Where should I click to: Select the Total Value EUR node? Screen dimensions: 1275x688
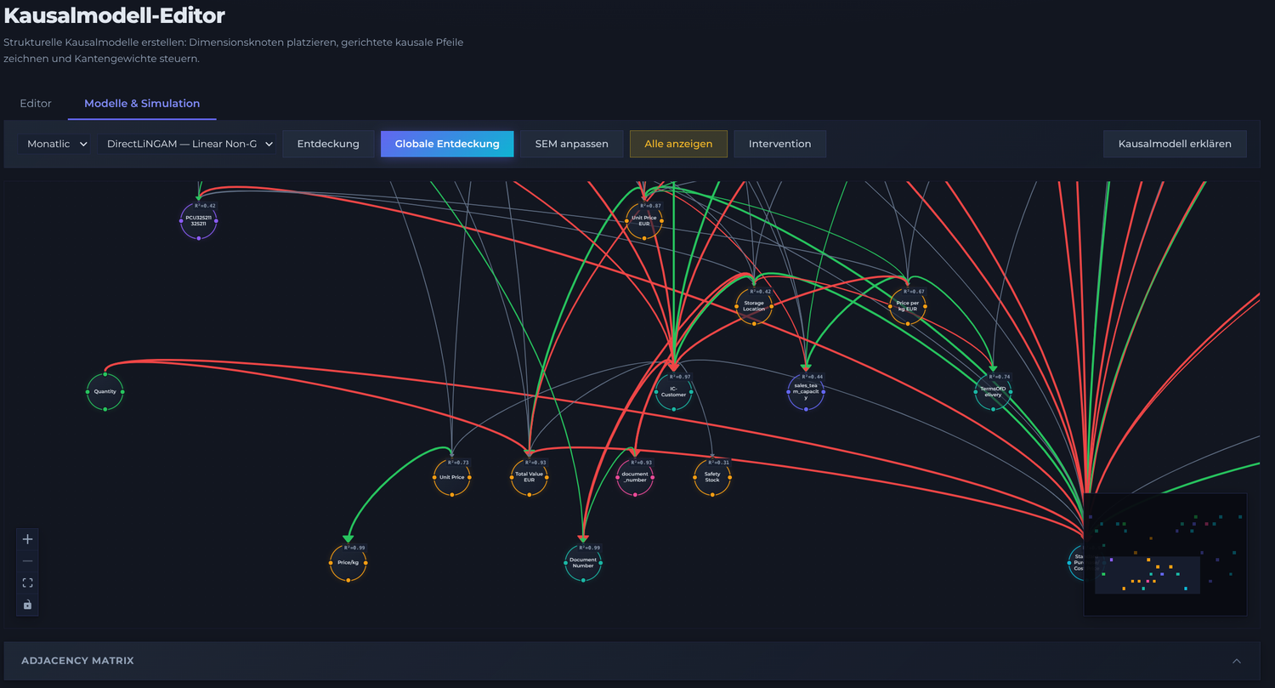pyautogui.click(x=529, y=477)
